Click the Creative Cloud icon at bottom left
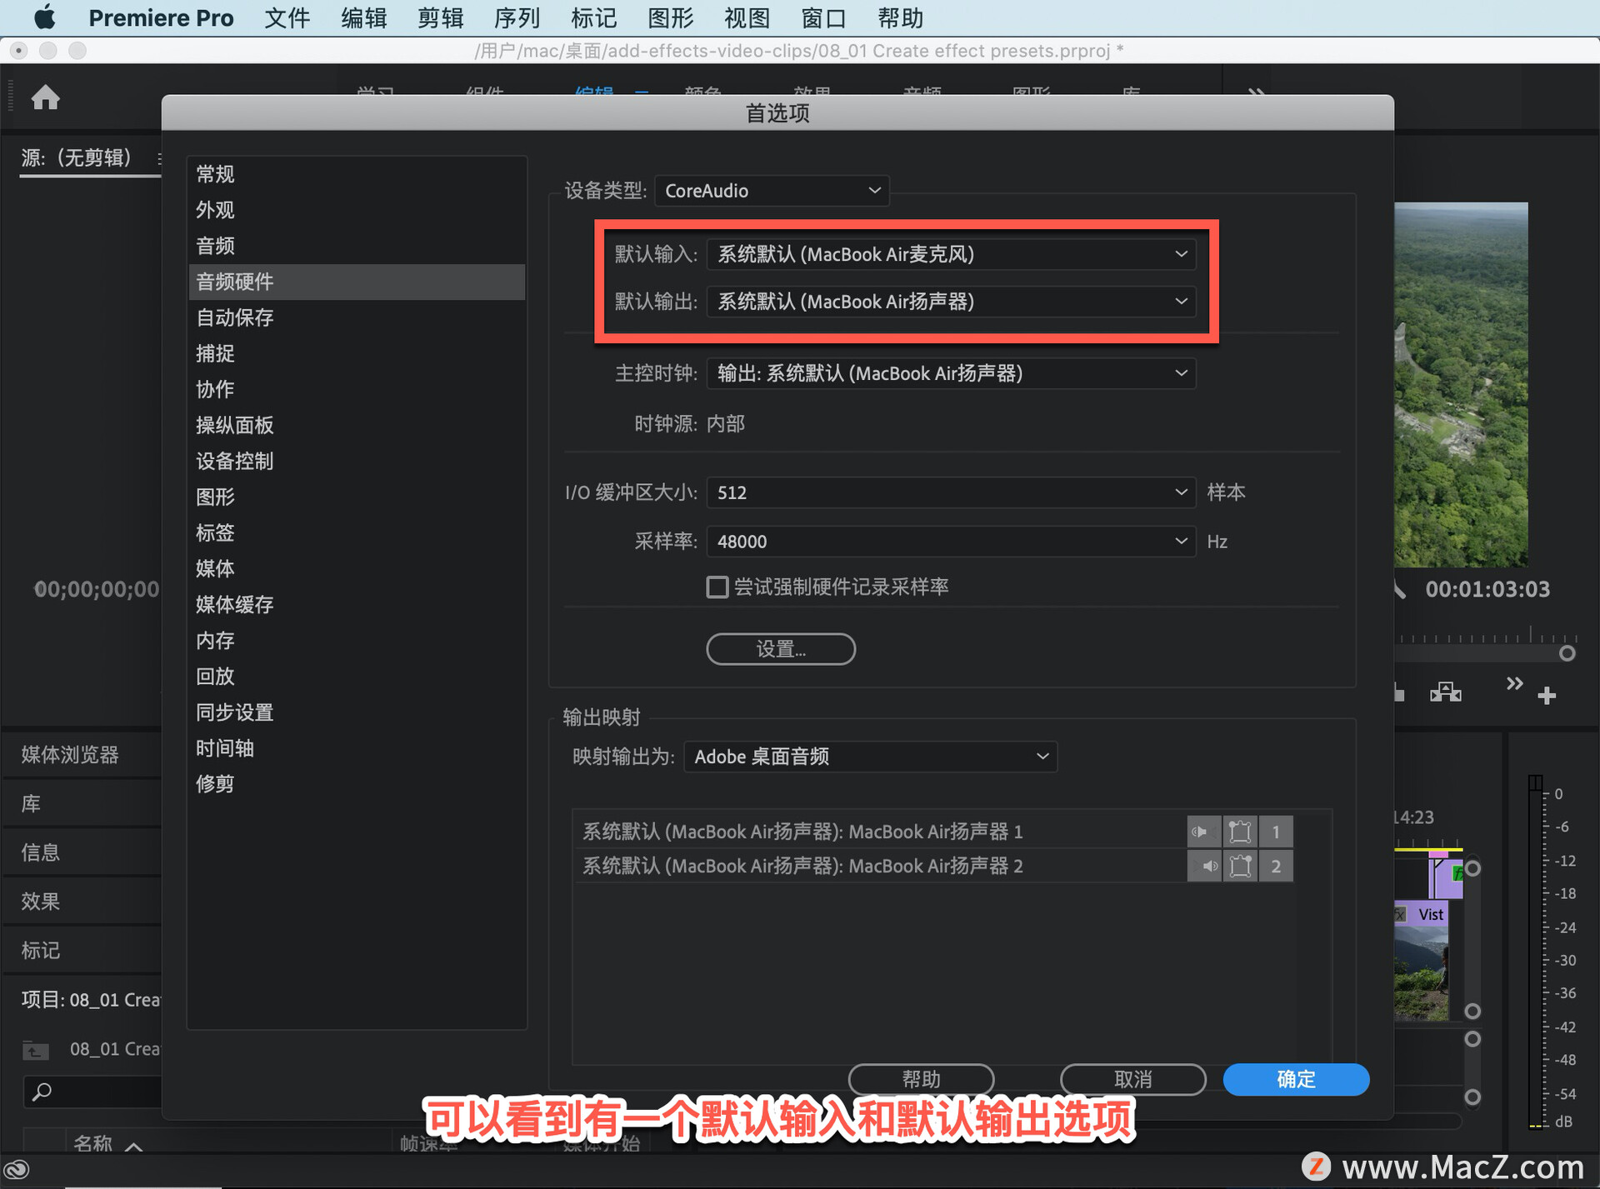This screenshot has height=1189, width=1600. pos(17,1170)
